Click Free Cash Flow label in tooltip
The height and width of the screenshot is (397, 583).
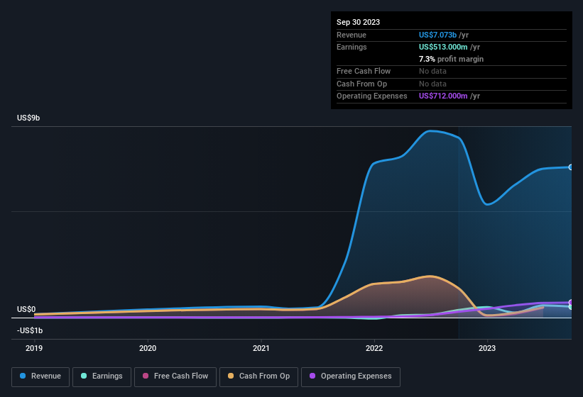pyautogui.click(x=364, y=71)
